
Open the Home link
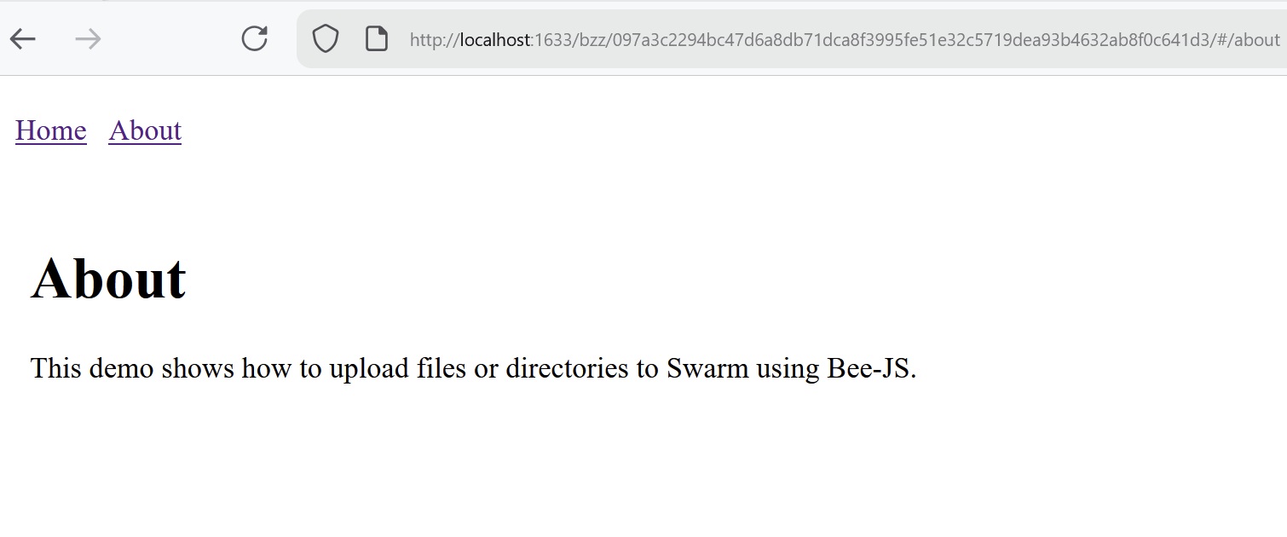point(51,130)
